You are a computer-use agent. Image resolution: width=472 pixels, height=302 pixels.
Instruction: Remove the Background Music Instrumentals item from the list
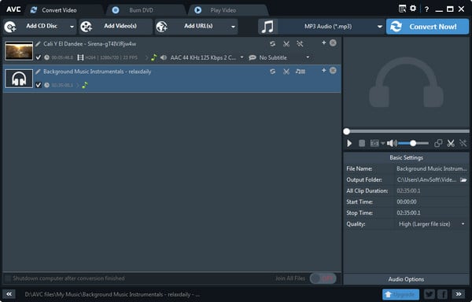click(x=333, y=70)
